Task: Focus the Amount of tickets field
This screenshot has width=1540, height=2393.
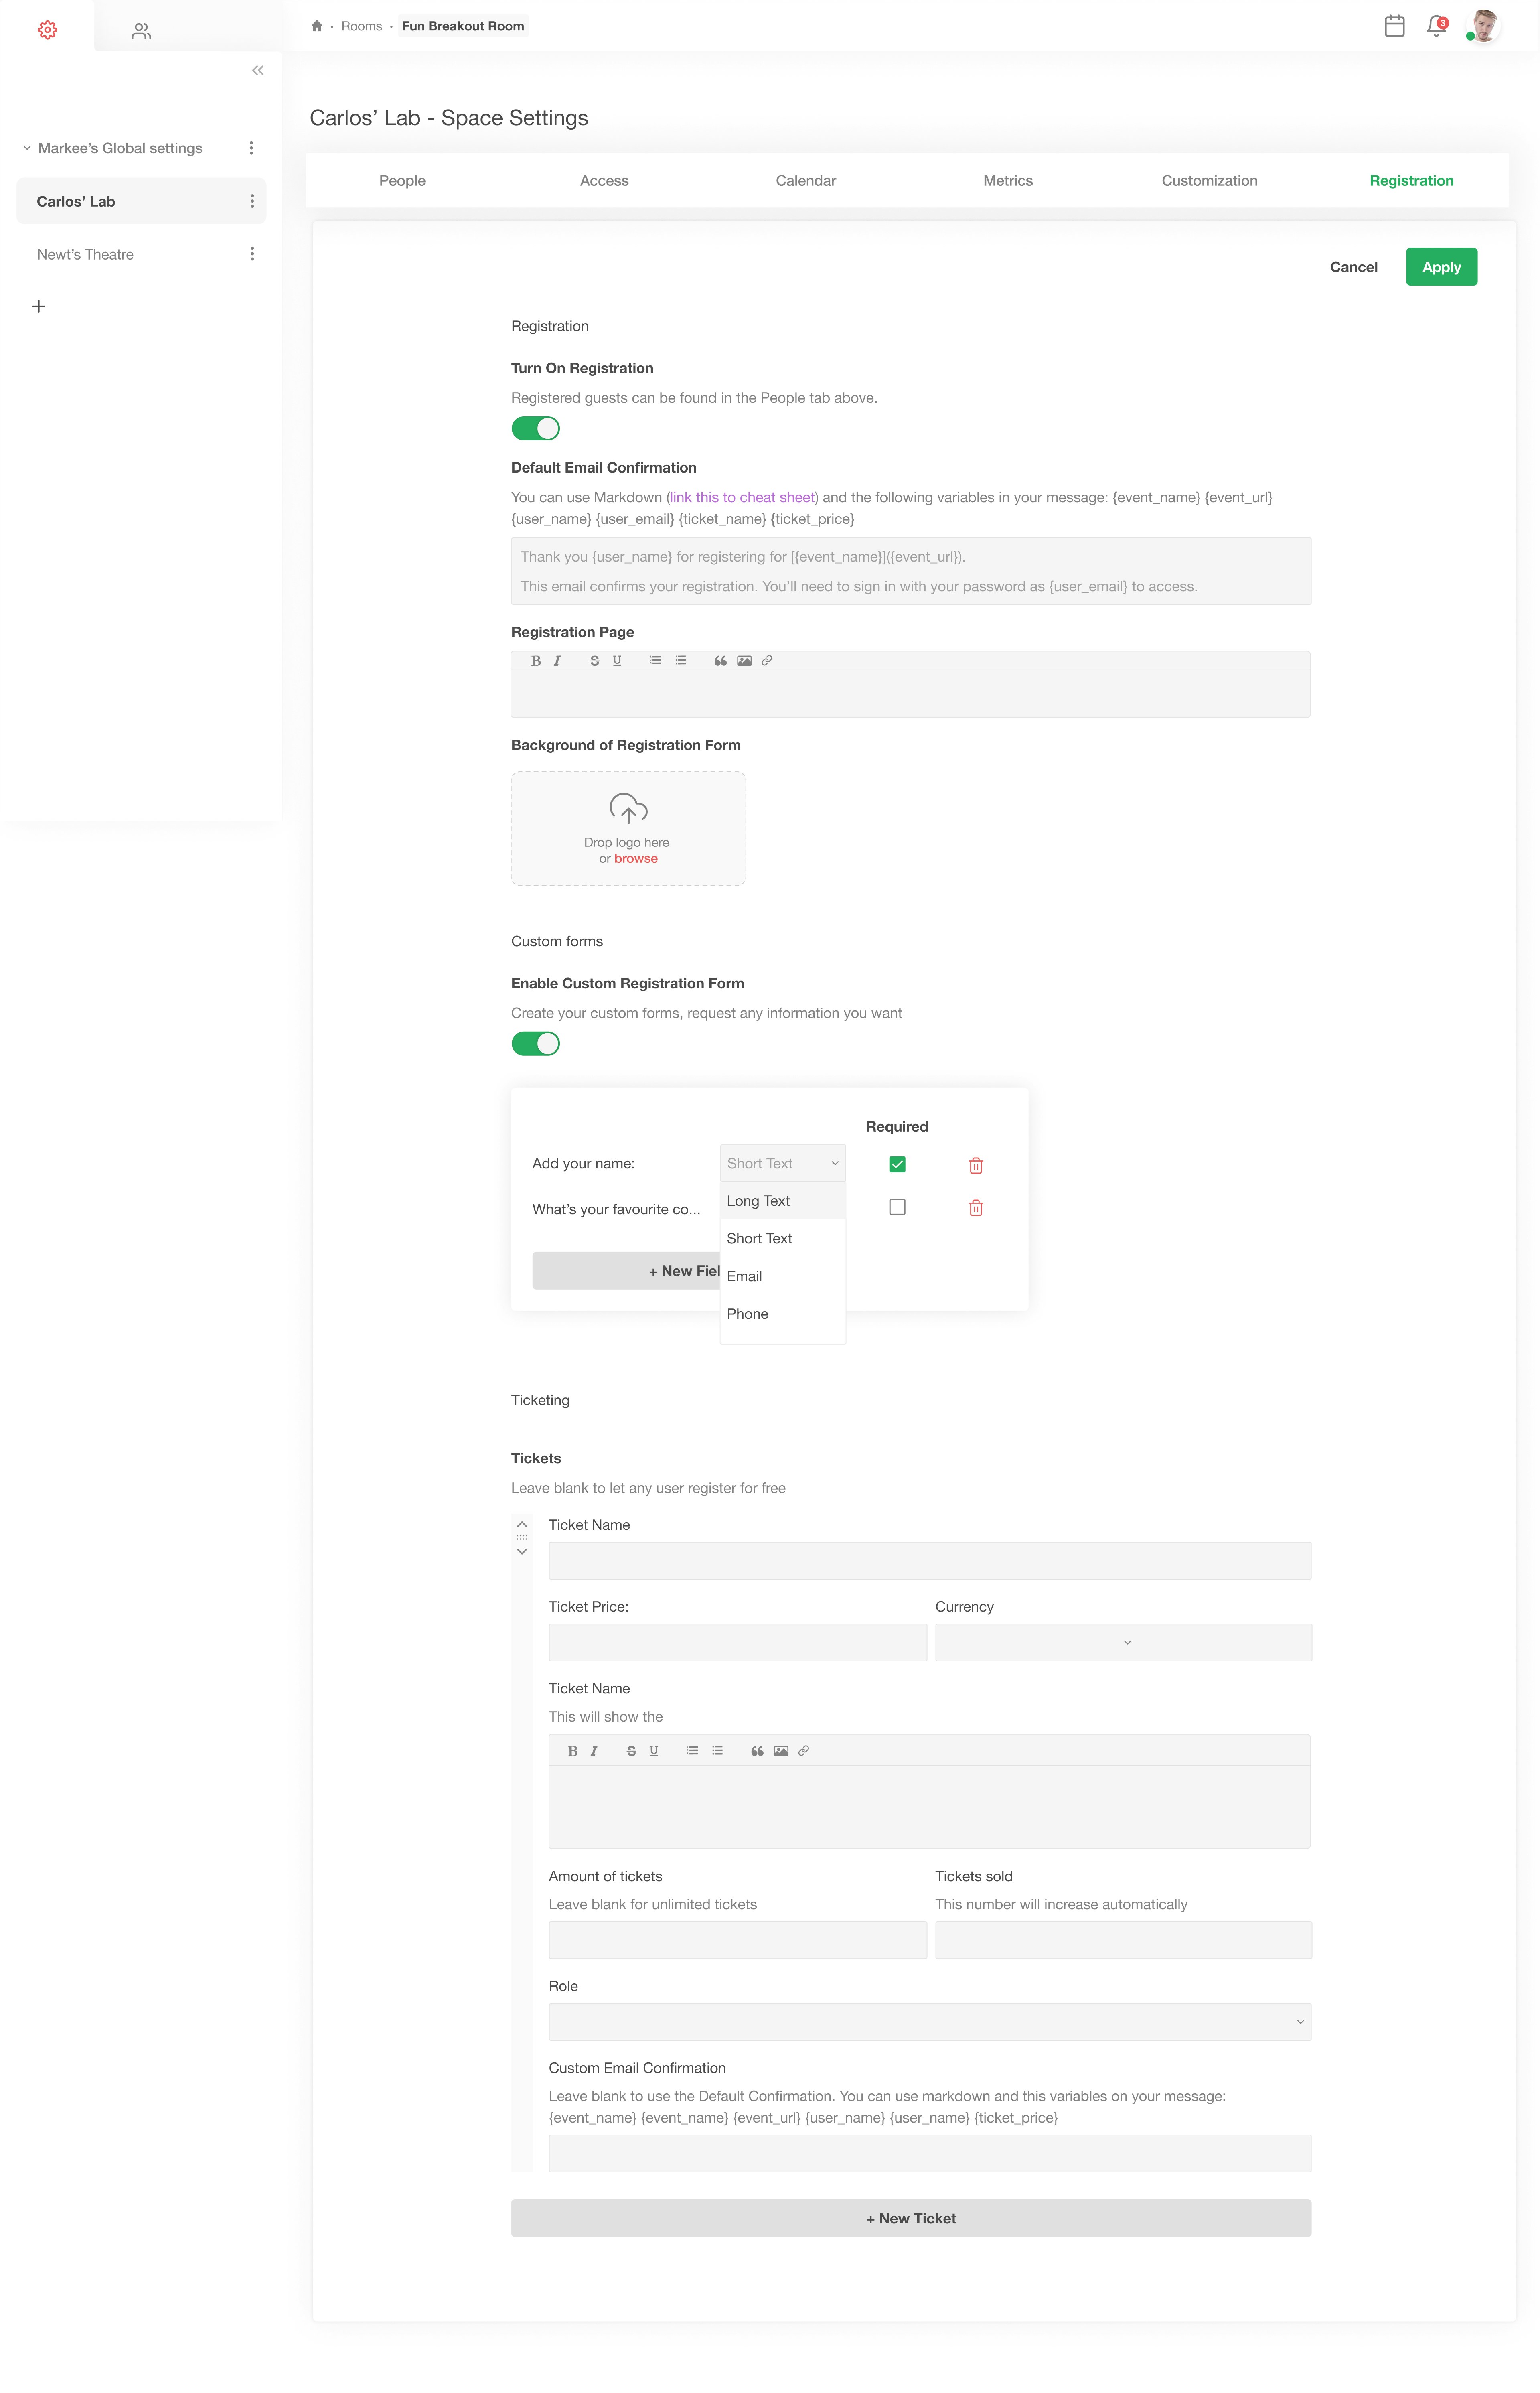Action: pyautogui.click(x=738, y=1940)
